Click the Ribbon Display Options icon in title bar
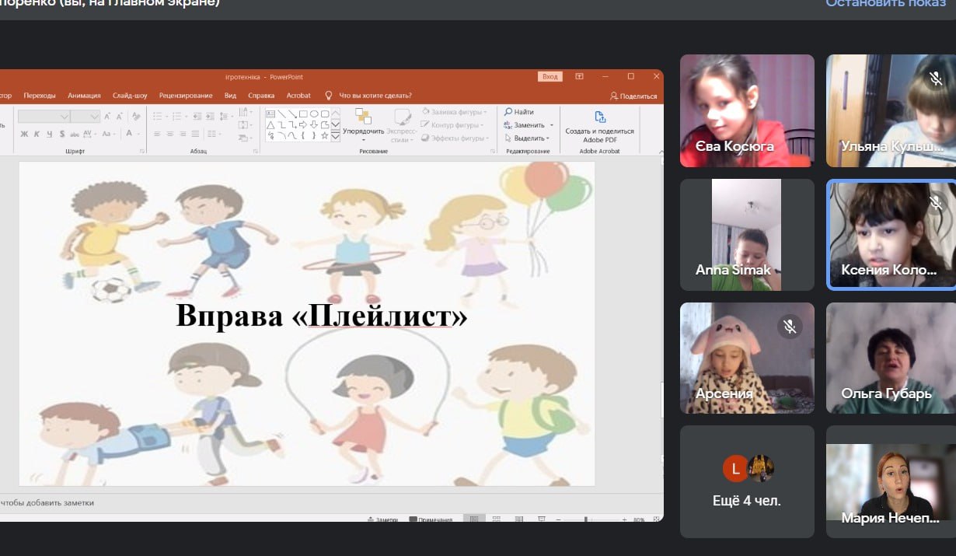Image resolution: width=956 pixels, height=556 pixels. pyautogui.click(x=579, y=76)
